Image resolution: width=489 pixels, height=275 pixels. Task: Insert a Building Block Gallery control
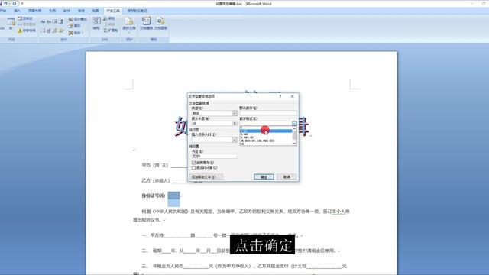pyautogui.click(x=55, y=31)
